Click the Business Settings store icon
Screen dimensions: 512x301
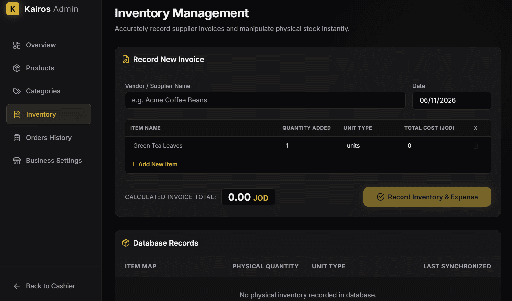17,161
